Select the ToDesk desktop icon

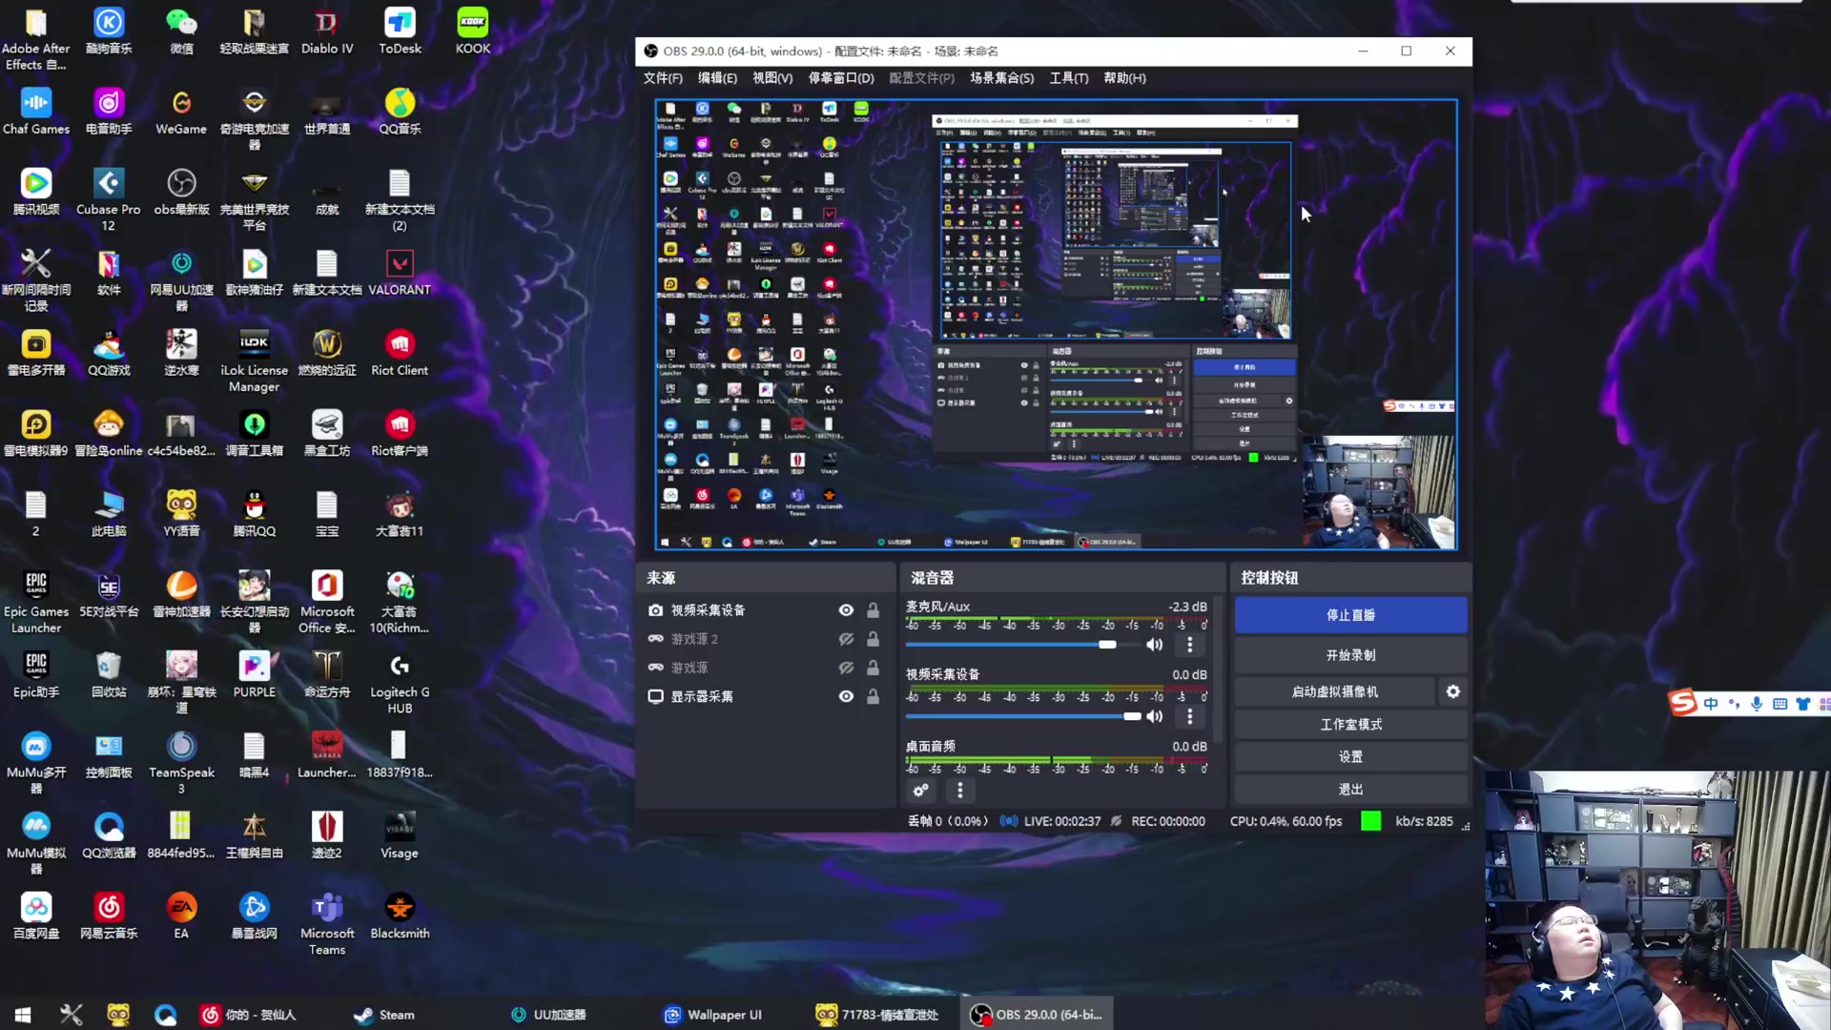400,31
